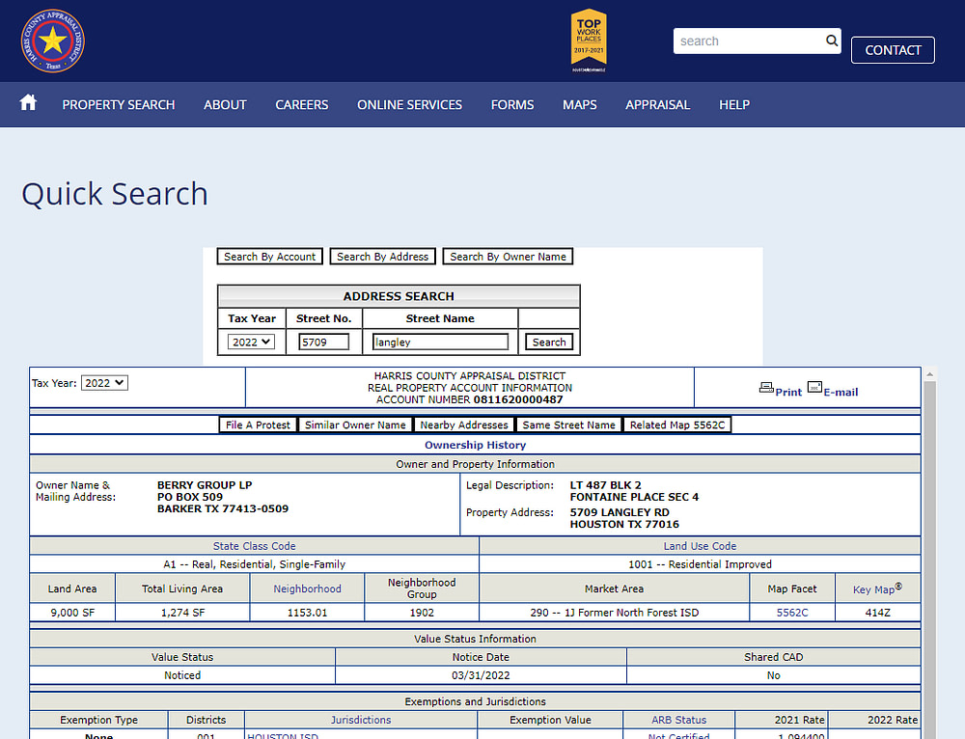965x739 pixels.
Task: Open the CAREERS menu
Action: pyautogui.click(x=301, y=104)
